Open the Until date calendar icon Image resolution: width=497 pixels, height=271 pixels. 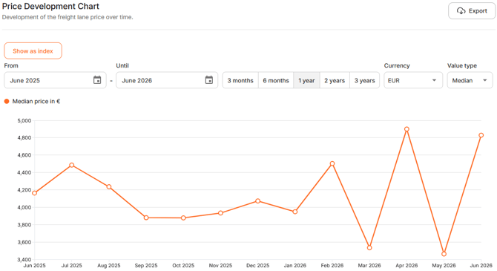point(209,80)
